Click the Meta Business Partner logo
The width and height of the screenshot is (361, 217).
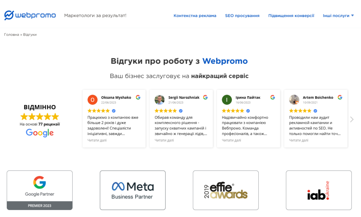pyautogui.click(x=133, y=190)
